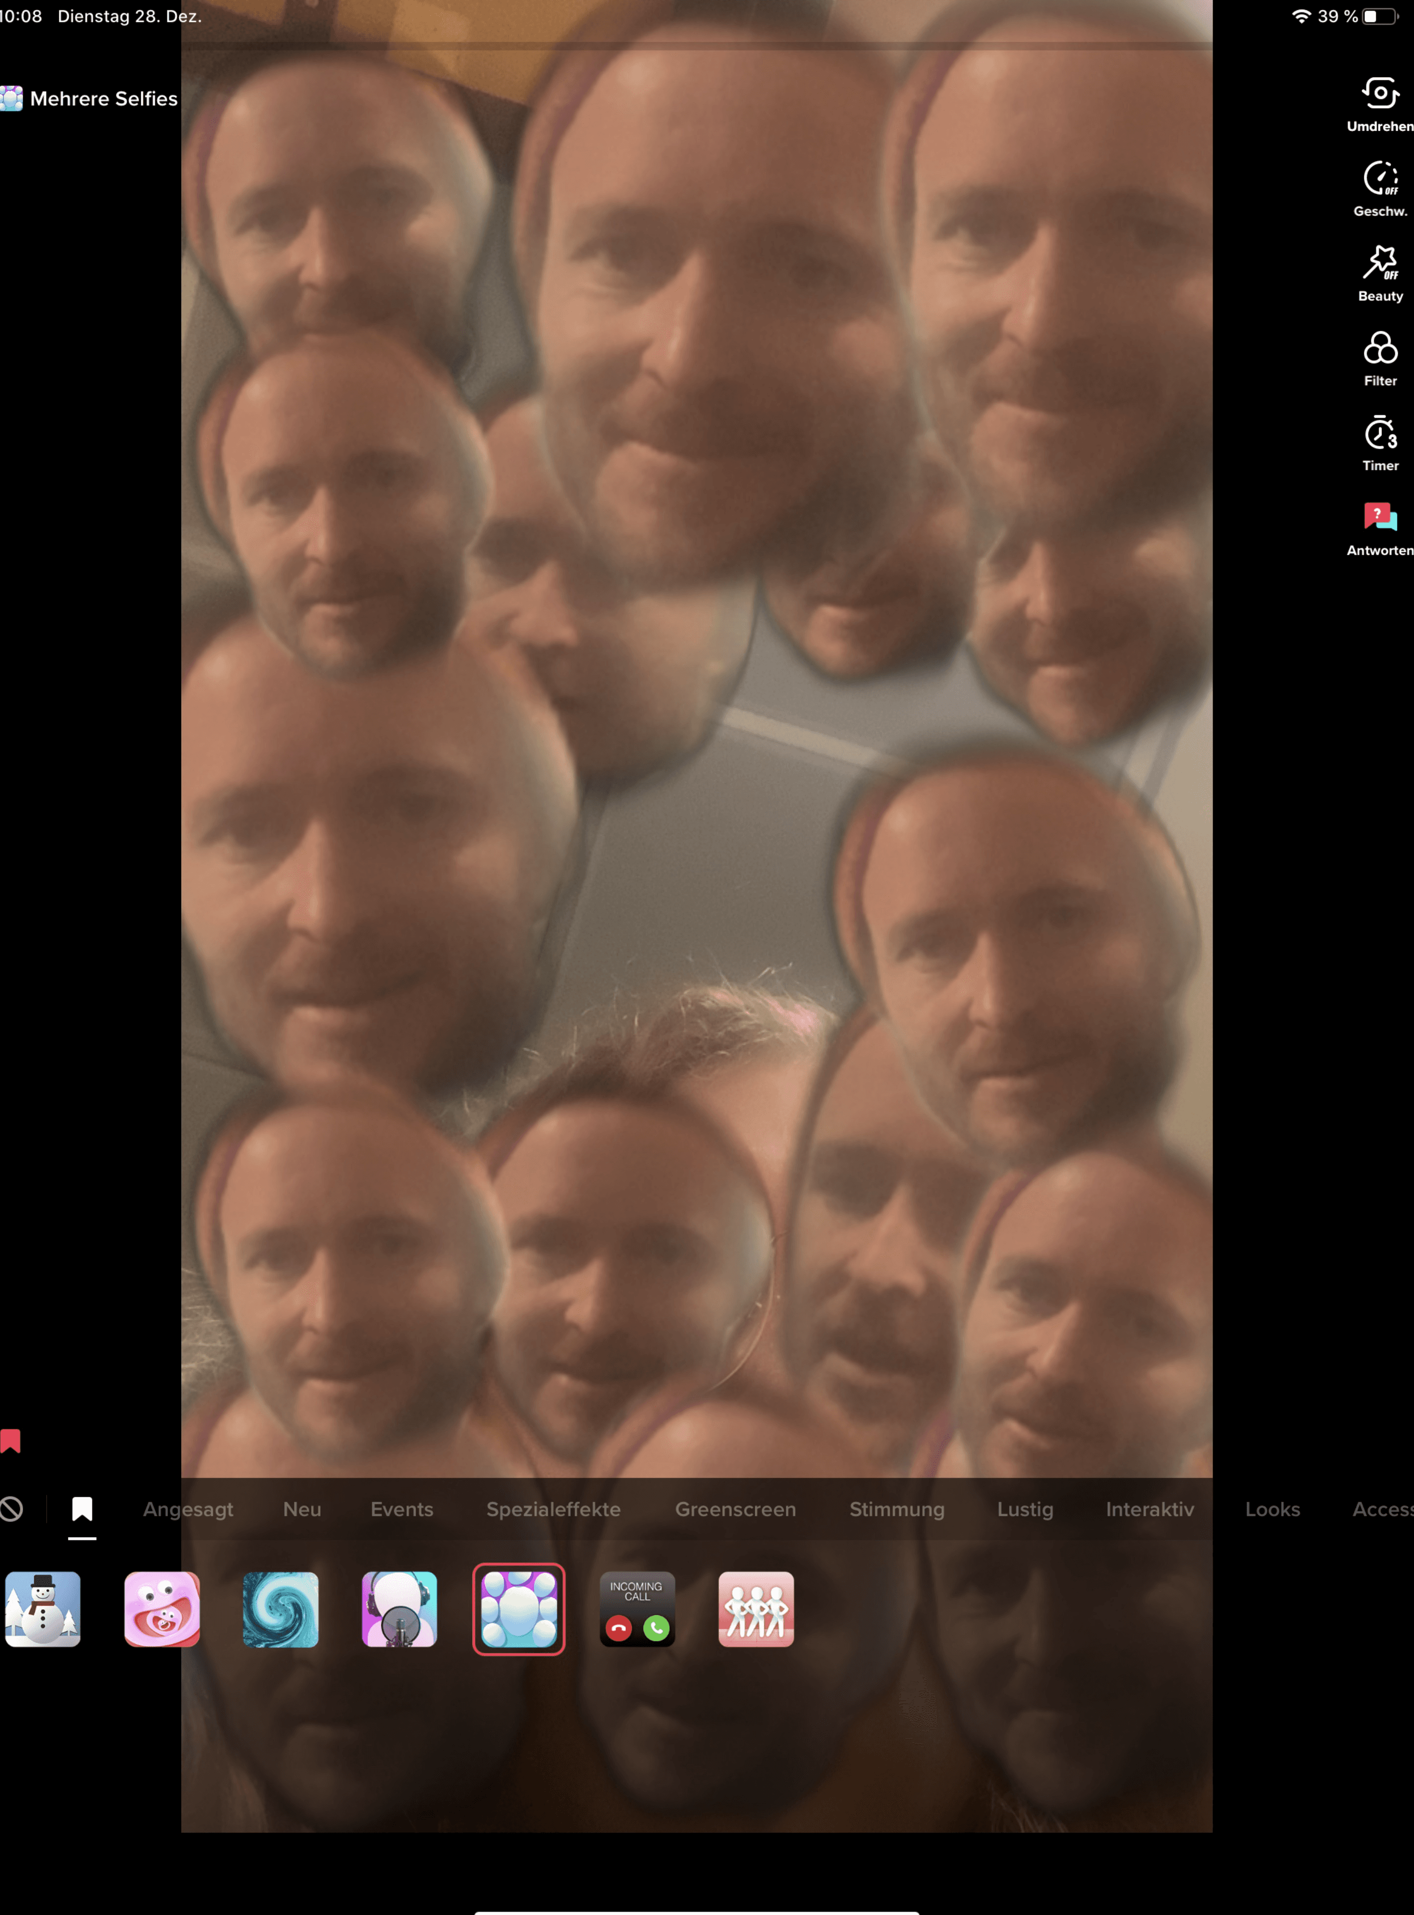The width and height of the screenshot is (1414, 1915).
Task: Remove effect with the no-effect icon
Action: (x=11, y=1509)
